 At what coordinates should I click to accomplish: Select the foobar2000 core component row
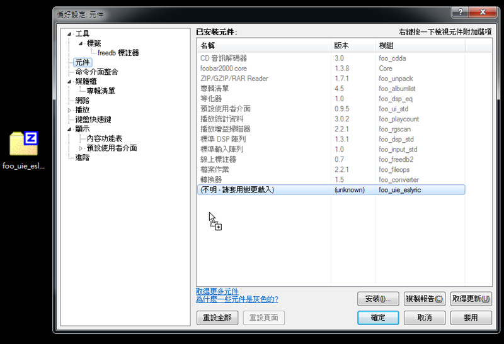pos(331,69)
